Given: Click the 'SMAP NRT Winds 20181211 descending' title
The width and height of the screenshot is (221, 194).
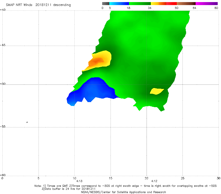Looking at the screenshot, I should [38, 5].
